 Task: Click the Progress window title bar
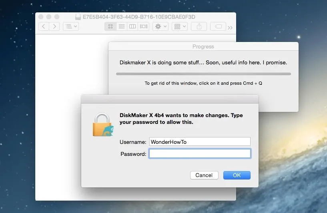203,46
